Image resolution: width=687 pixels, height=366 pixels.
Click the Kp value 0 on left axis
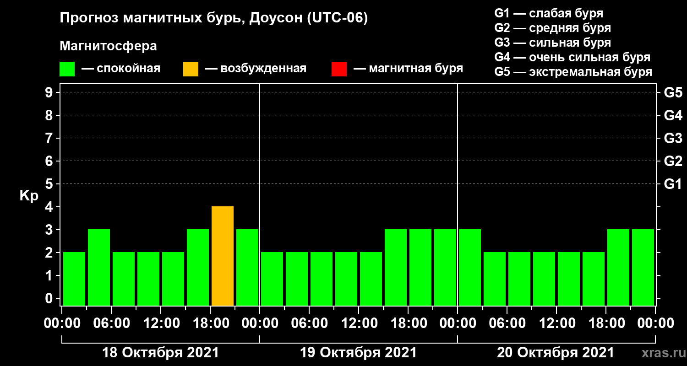(50, 299)
